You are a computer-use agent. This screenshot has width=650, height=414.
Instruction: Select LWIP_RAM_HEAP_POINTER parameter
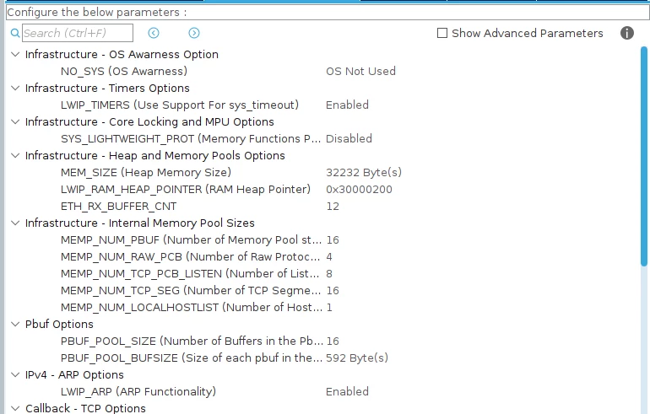(x=186, y=190)
